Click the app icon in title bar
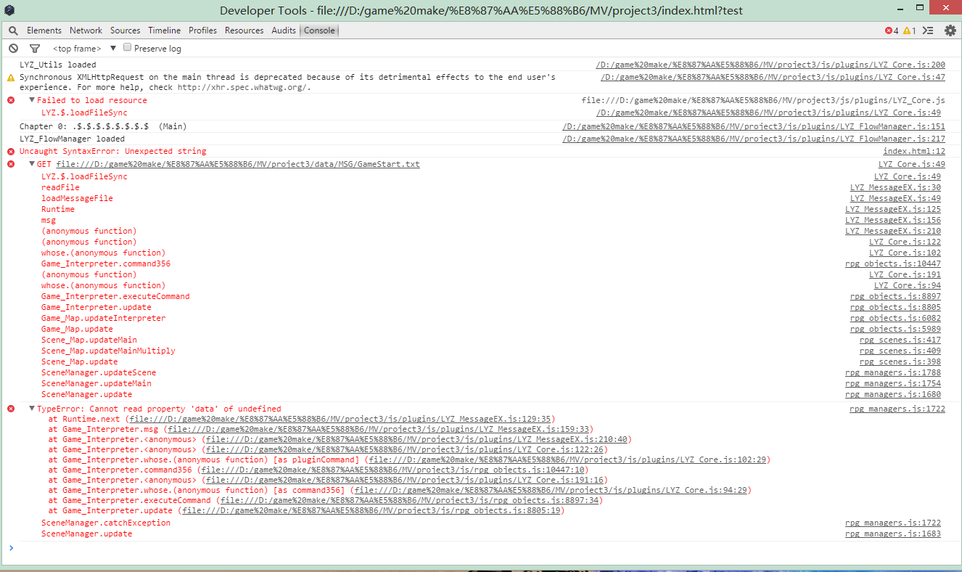The width and height of the screenshot is (962, 572). click(x=9, y=10)
